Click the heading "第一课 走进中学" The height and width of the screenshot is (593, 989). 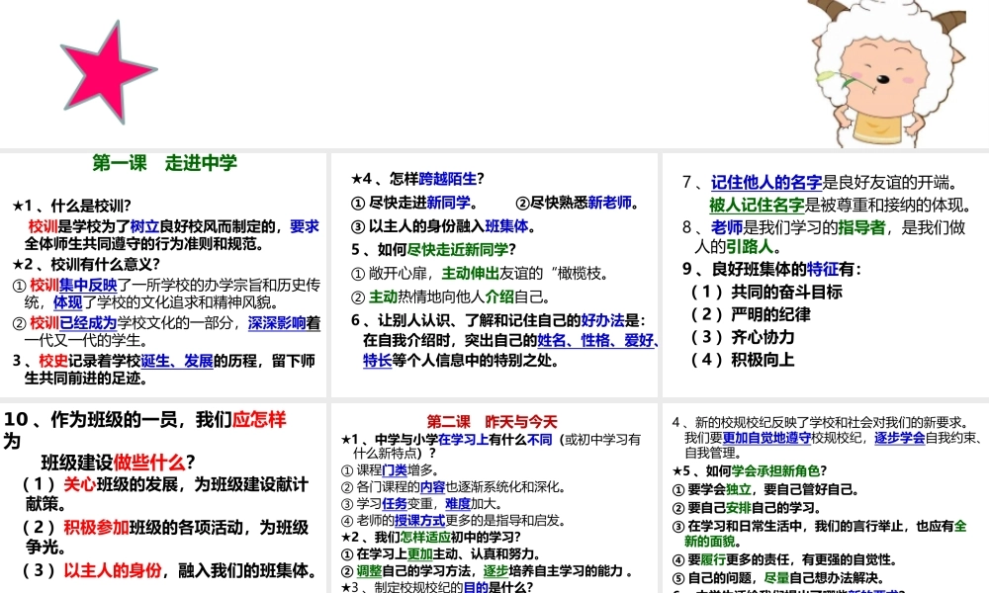[165, 163]
